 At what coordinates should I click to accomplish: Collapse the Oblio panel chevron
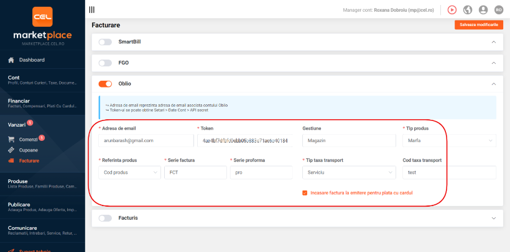(493, 84)
